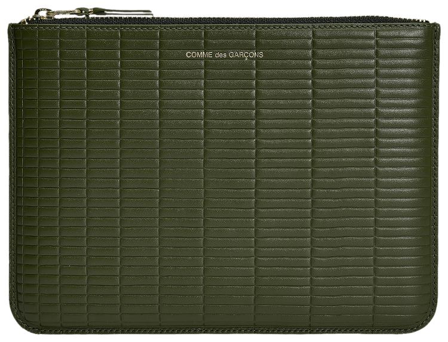Click the word COMME in the logo
Viewport: 448px width, 342px height.
[198, 55]
